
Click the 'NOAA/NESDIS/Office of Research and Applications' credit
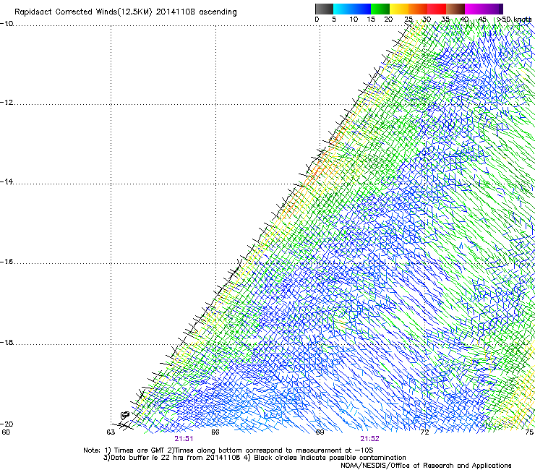pyautogui.click(x=426, y=466)
